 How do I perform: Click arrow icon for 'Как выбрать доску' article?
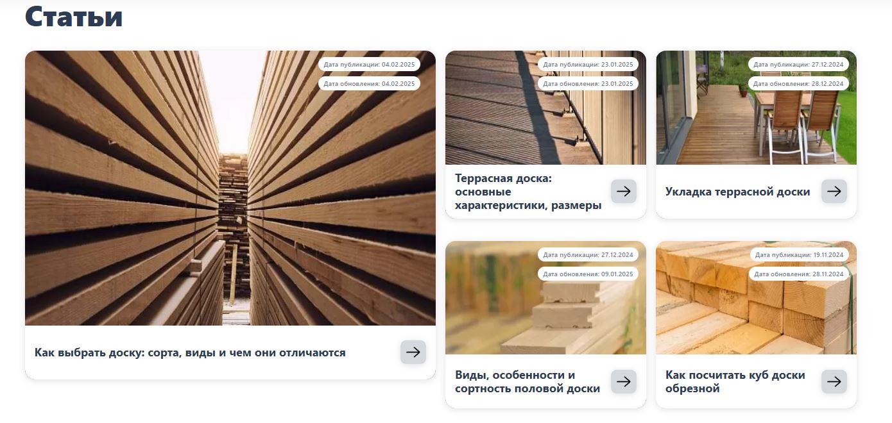[x=413, y=352]
